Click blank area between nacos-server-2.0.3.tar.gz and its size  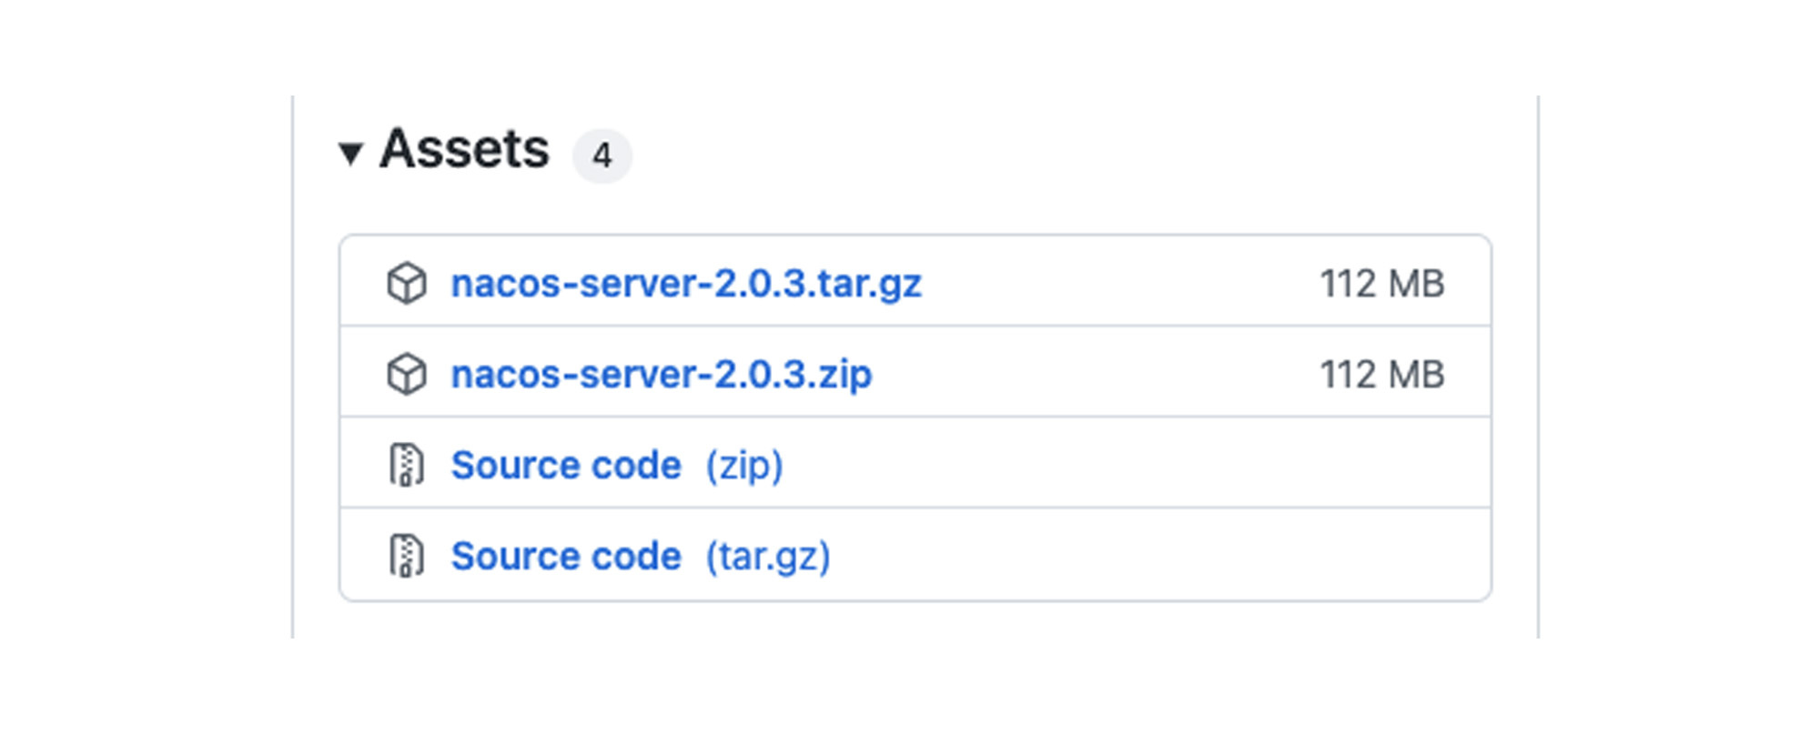pos(1119,283)
